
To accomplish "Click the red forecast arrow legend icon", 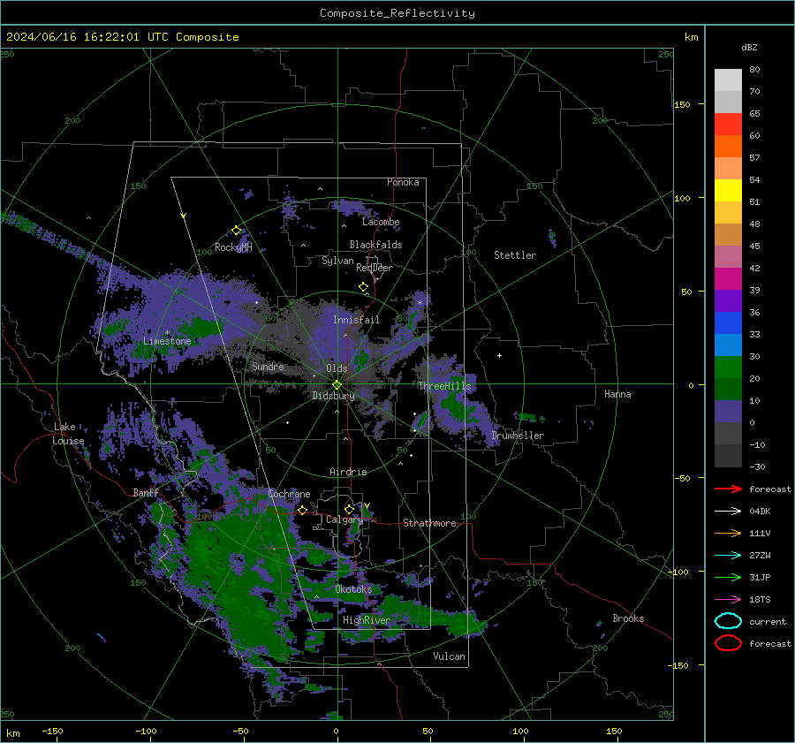I will pyautogui.click(x=728, y=489).
